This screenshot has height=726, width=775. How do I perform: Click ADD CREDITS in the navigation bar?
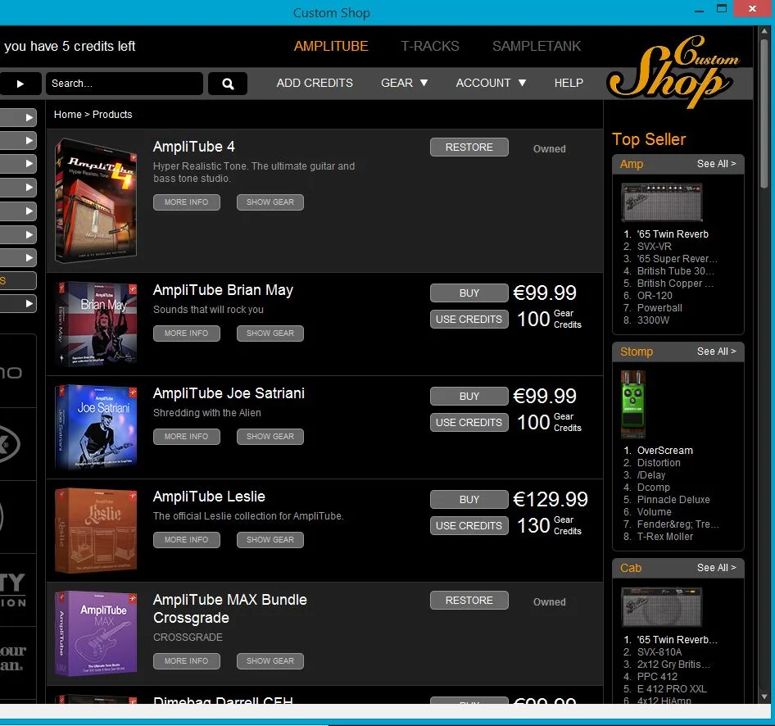315,83
